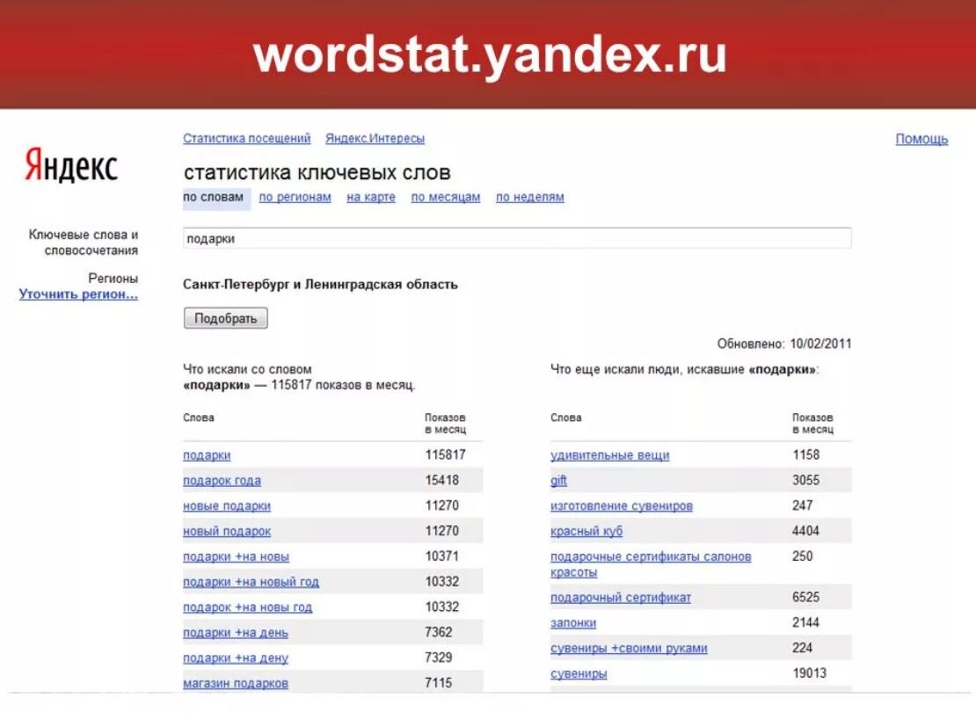Open подарочные сертификаты салонов красоты link
Image resolution: width=976 pixels, height=713 pixels.
tap(651, 564)
